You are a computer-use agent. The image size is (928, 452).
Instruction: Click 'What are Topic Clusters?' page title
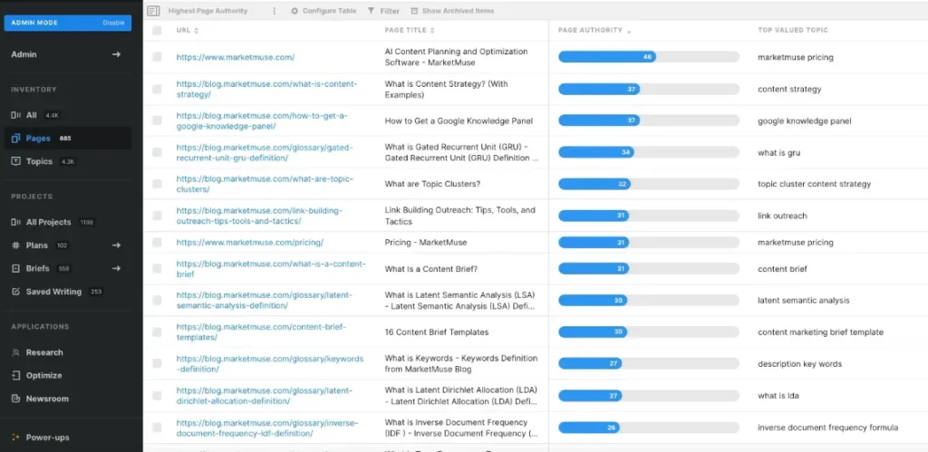click(432, 184)
